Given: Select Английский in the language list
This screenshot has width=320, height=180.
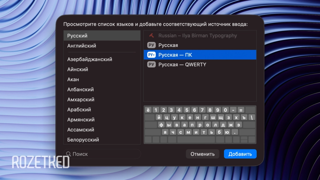Looking at the screenshot, I should (102, 46).
